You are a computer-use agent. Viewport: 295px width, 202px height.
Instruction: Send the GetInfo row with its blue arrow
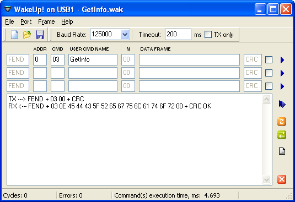coord(282,60)
